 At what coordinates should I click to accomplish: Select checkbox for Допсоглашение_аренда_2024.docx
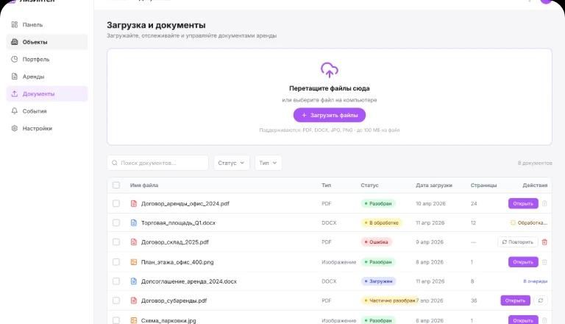coord(116,281)
